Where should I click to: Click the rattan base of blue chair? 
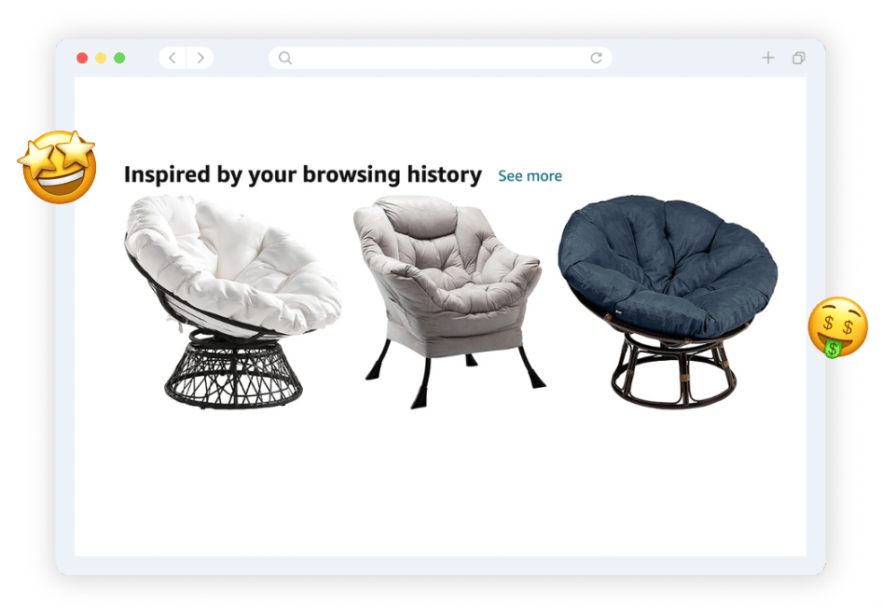tap(674, 368)
